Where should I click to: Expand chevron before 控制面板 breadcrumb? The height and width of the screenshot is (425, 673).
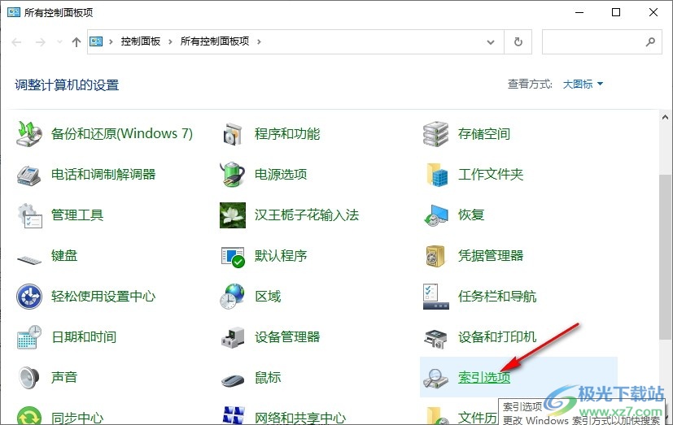click(111, 41)
